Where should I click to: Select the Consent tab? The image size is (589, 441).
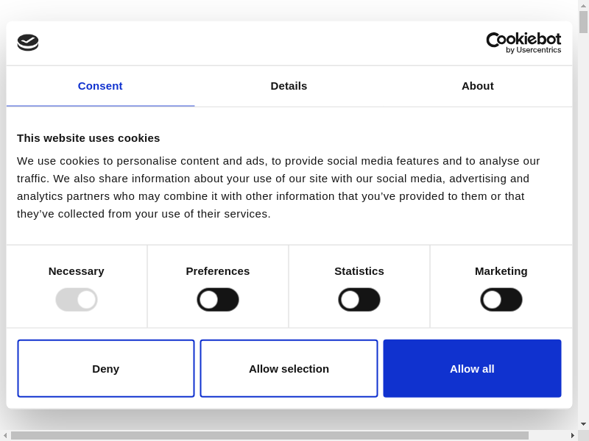[x=100, y=86]
